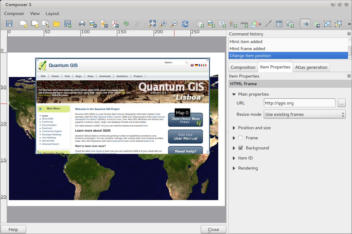Expand the Position and size section

tap(234, 128)
